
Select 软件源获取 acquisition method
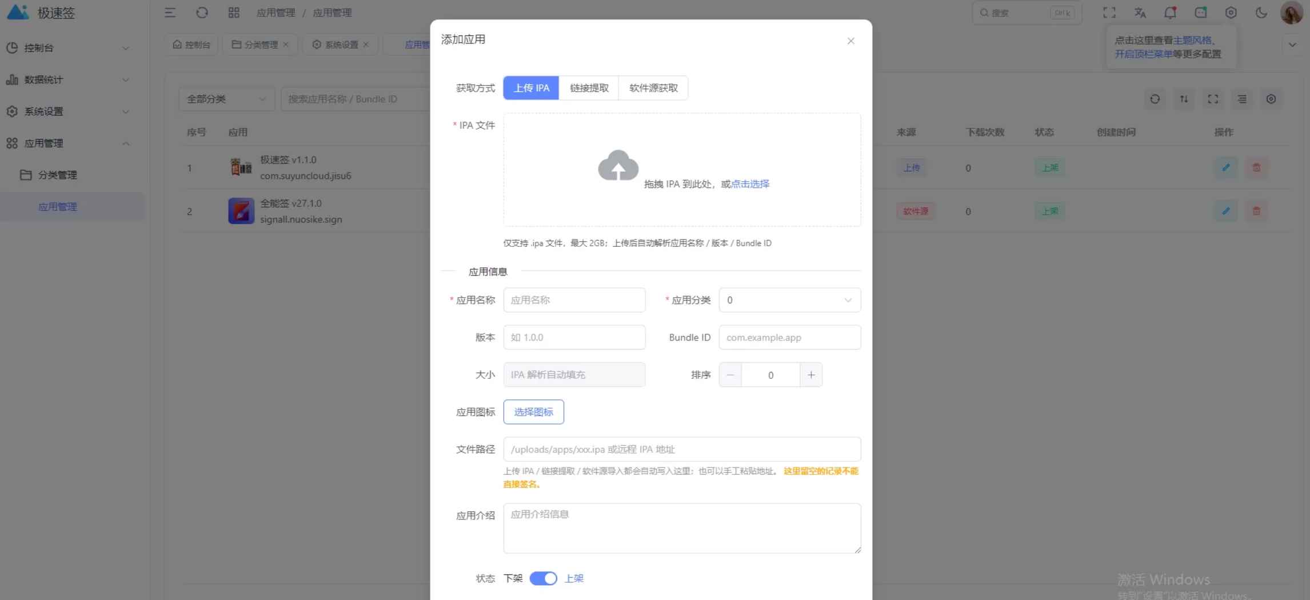pos(653,88)
